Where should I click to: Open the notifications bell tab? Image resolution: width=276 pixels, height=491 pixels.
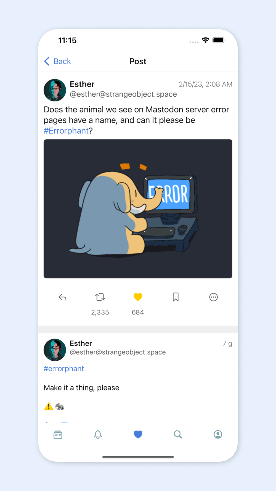coord(98,434)
